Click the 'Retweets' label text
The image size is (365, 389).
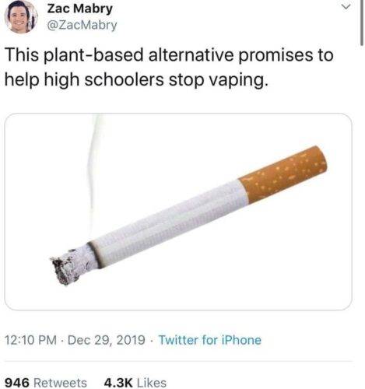tap(61, 383)
